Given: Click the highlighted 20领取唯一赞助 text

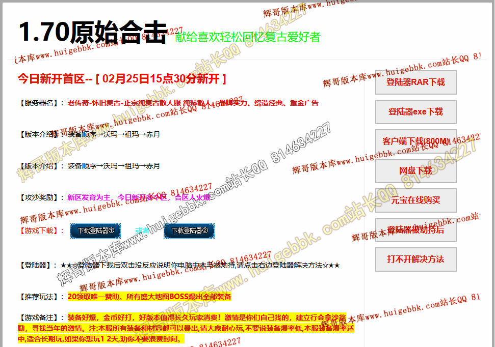Looking at the screenshot, I should coord(149,297).
